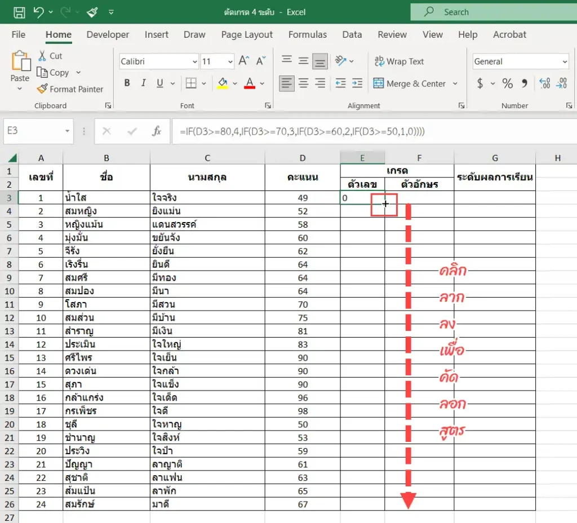Select the Format Painter tool

click(x=70, y=89)
